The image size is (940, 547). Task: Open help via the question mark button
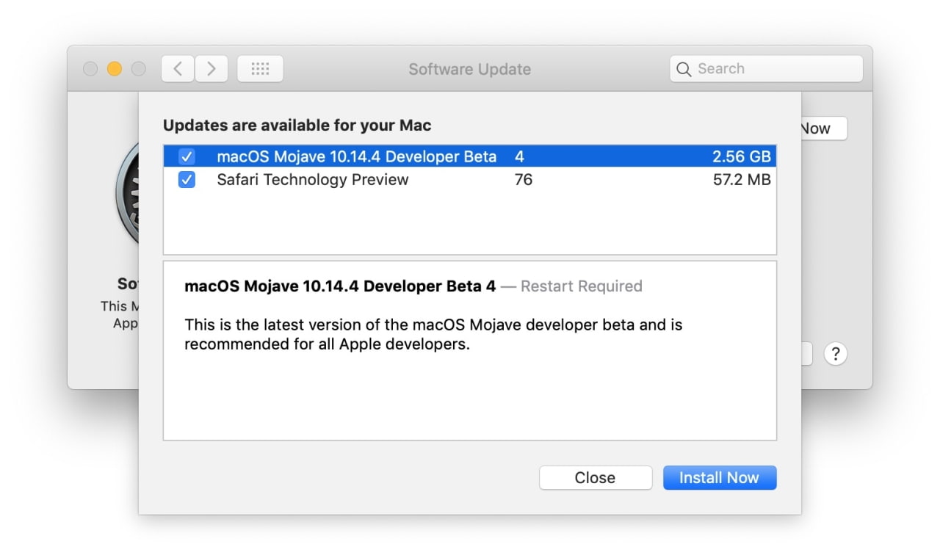(x=835, y=354)
